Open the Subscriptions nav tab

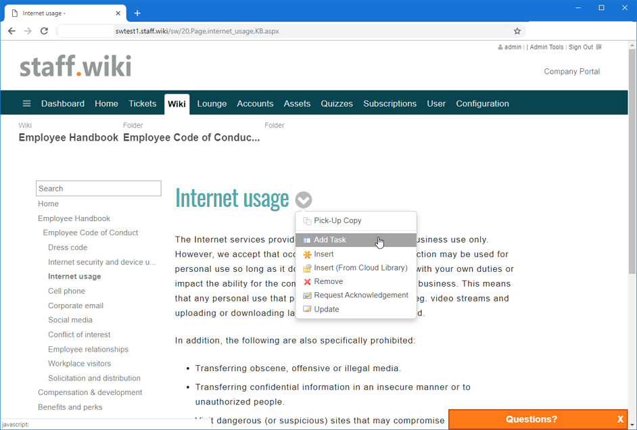tap(390, 103)
